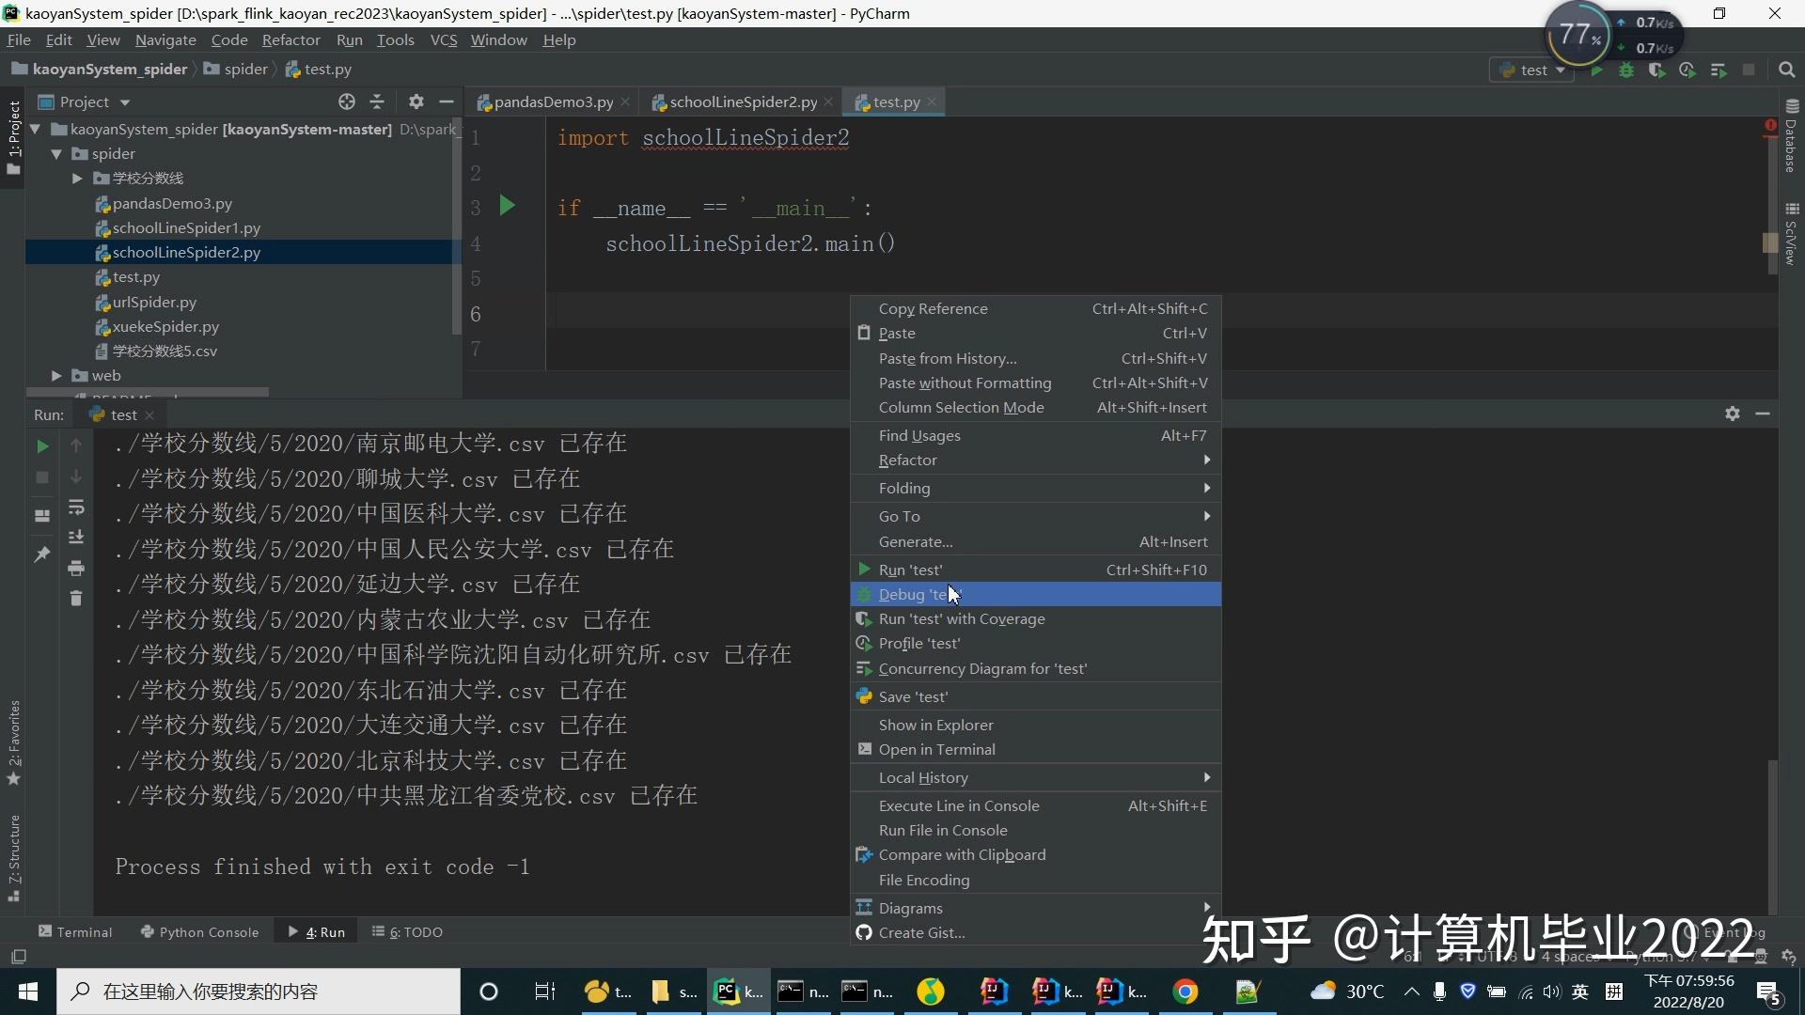Image resolution: width=1805 pixels, height=1015 pixels.
Task: Click the Print icon in Run panel
Action: pos(76,569)
